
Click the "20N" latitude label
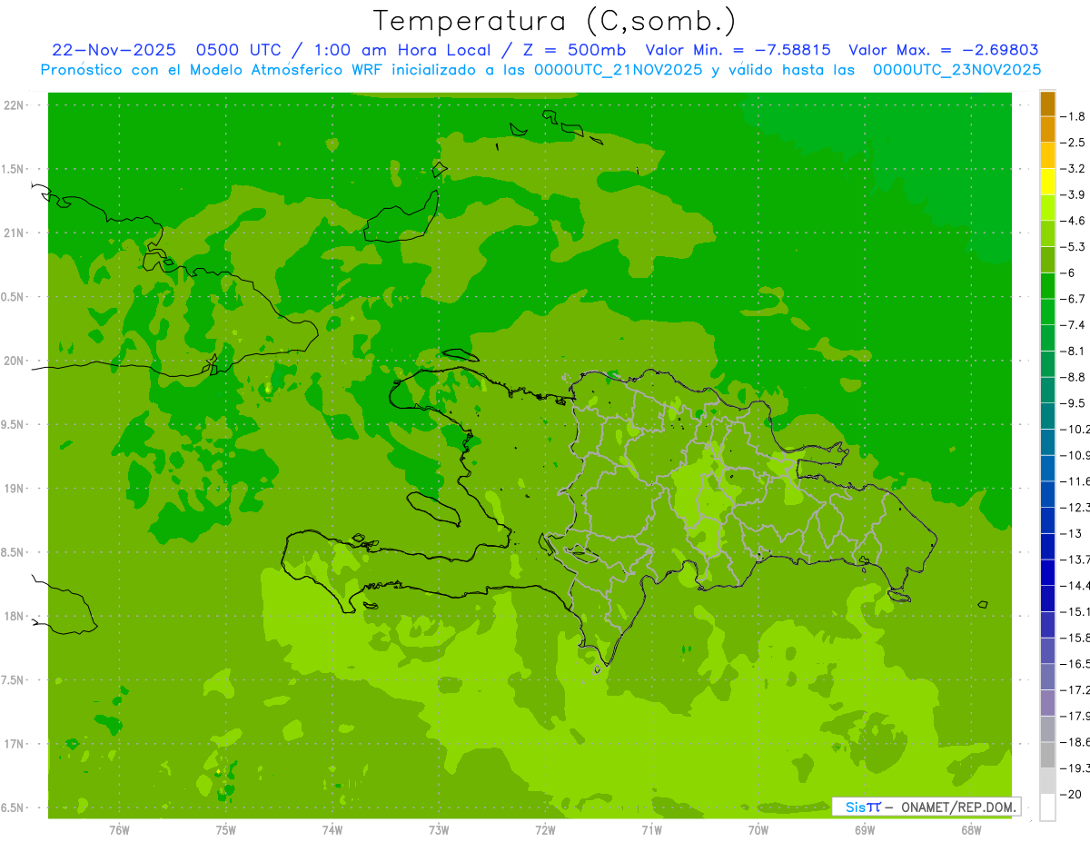[15, 361]
